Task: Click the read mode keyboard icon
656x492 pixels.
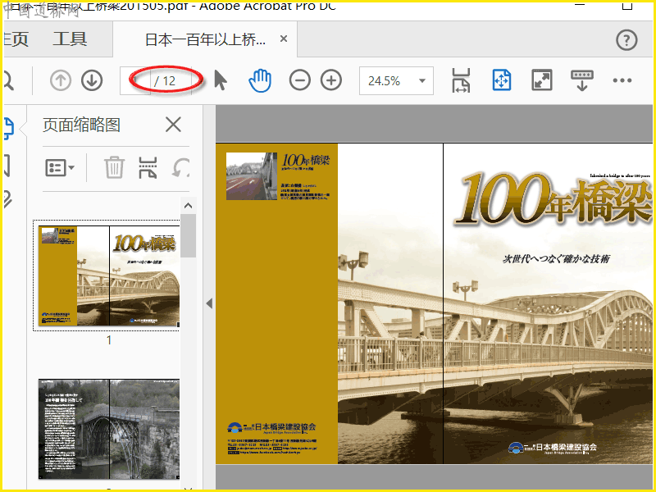Action: pos(582,80)
